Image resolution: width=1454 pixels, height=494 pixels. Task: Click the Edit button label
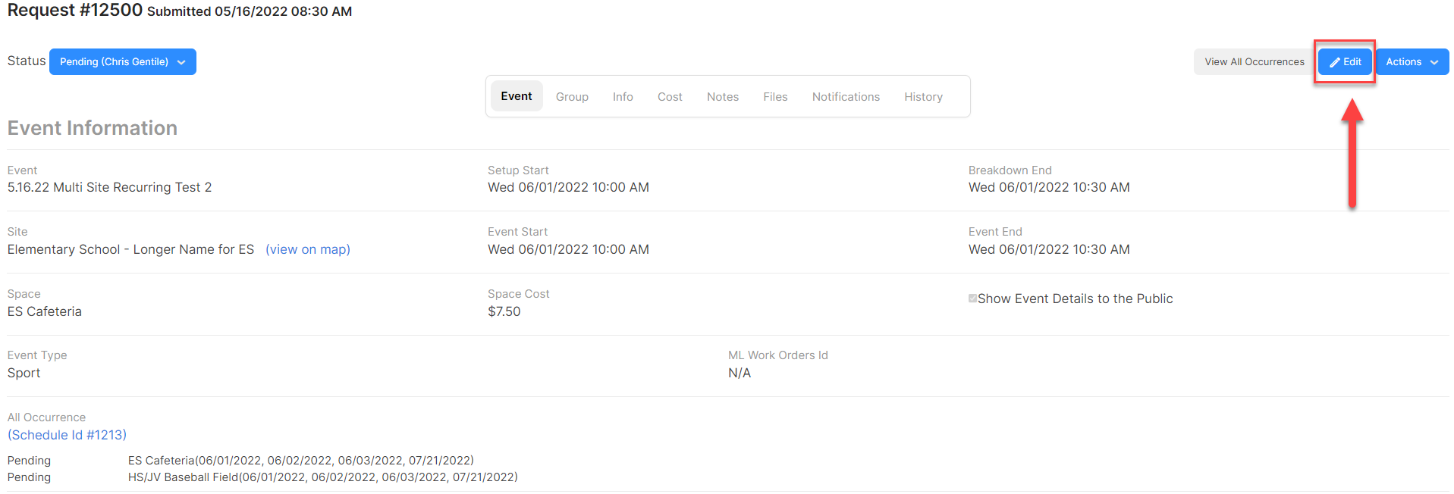click(x=1352, y=62)
